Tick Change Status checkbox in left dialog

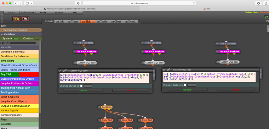[x=81, y=86]
